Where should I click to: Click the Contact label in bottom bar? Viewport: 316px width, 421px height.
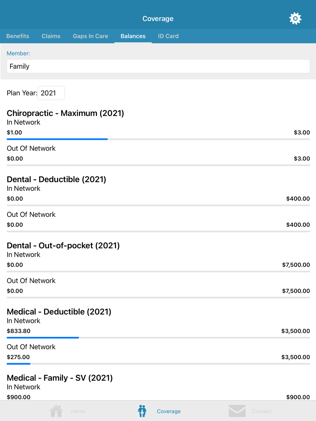tap(262, 411)
